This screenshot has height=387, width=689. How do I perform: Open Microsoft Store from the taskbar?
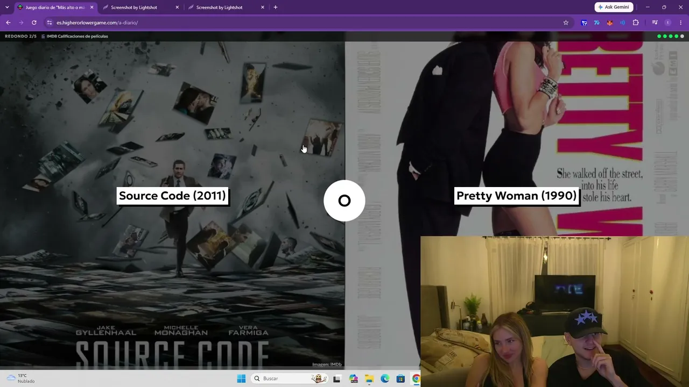point(400,378)
